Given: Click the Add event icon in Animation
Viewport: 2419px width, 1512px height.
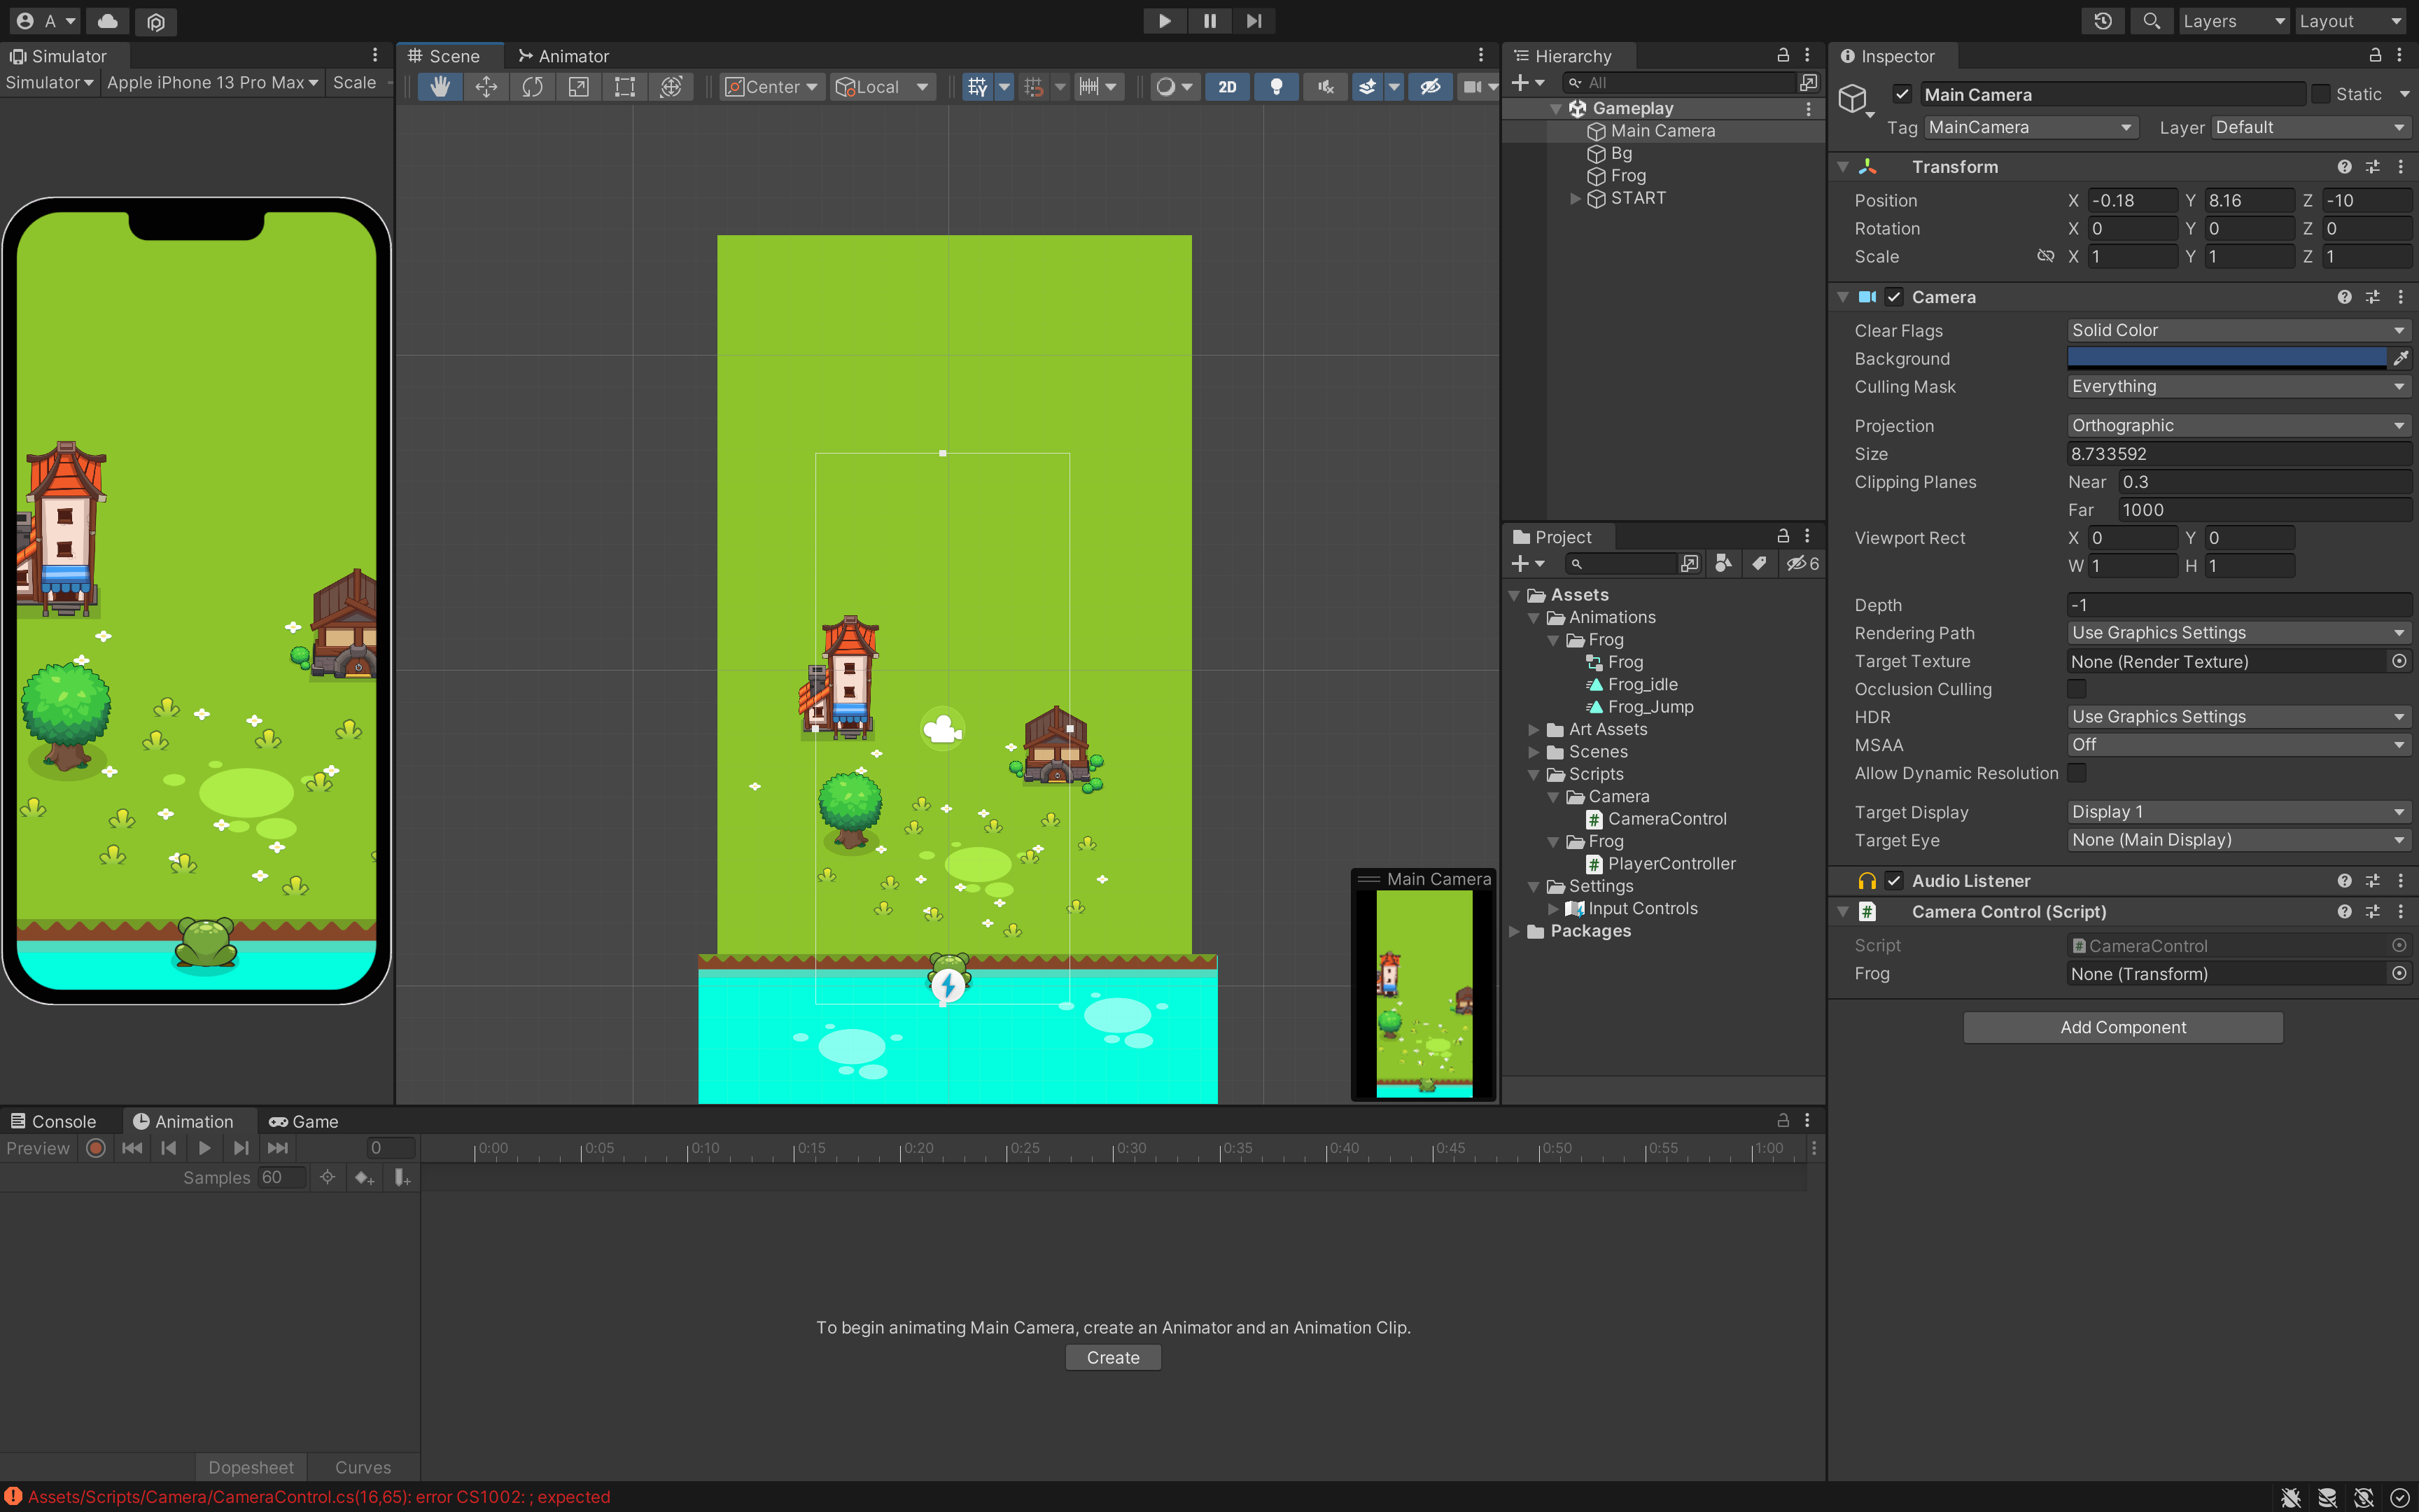Looking at the screenshot, I should [402, 1178].
